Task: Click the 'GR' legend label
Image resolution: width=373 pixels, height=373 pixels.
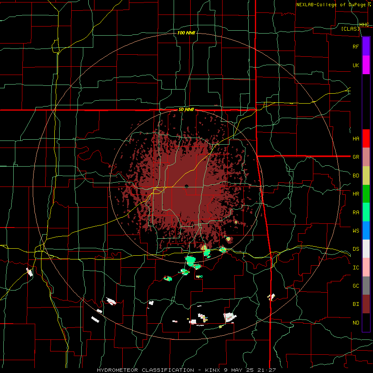Action: 356,157
